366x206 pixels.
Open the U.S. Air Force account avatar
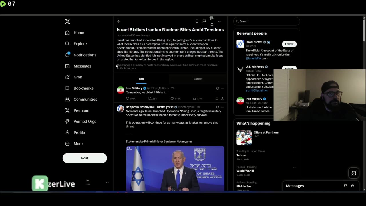point(240,69)
